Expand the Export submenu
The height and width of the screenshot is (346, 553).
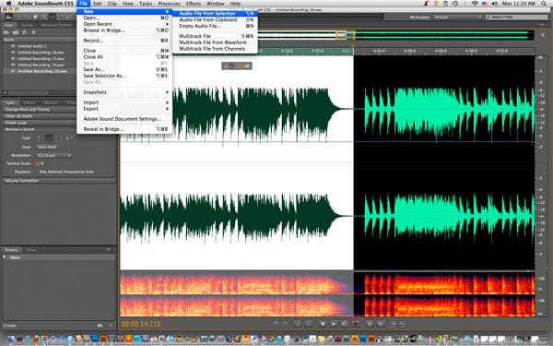coord(124,109)
